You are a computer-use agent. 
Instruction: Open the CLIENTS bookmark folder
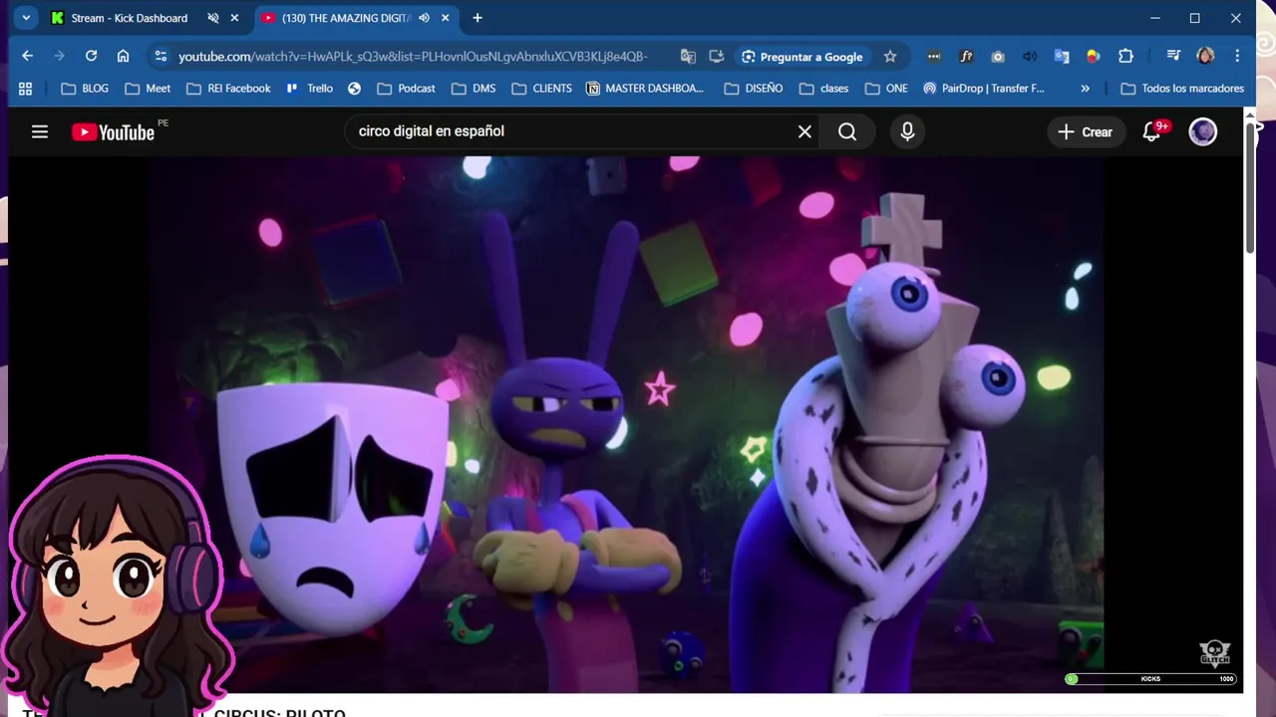coord(542,89)
